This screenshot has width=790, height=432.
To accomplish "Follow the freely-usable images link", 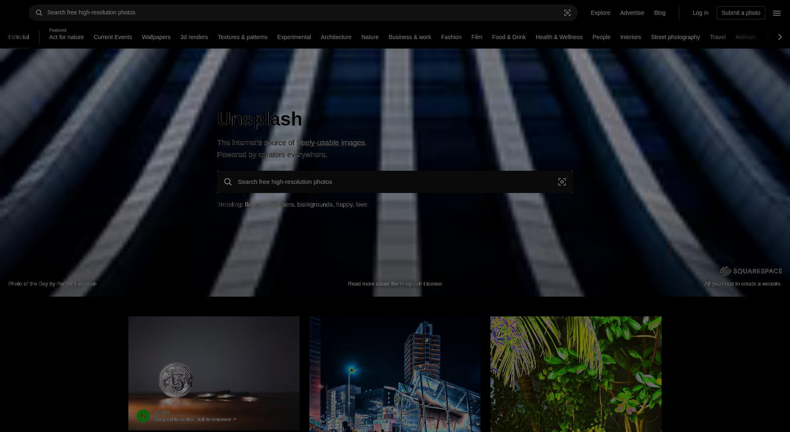I will (331, 143).
